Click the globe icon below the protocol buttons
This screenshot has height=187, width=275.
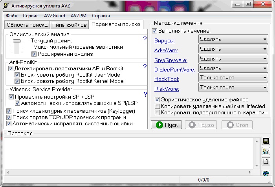[x=266, y=173]
